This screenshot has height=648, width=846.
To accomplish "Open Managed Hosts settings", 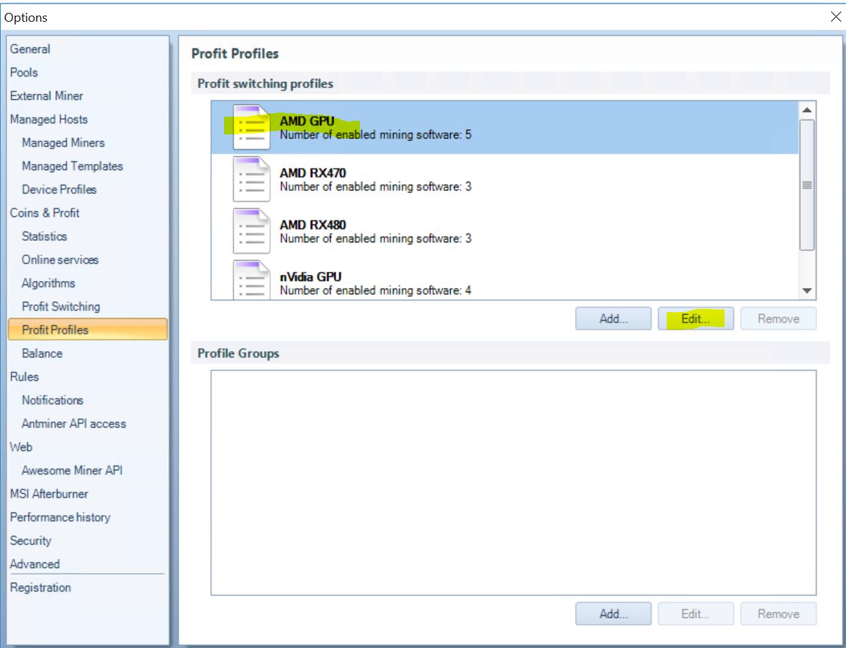I will (x=48, y=119).
